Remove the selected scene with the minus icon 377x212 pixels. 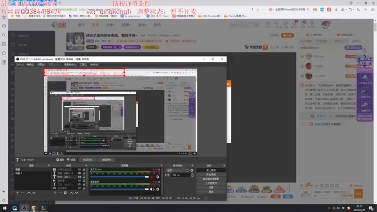click(23, 193)
